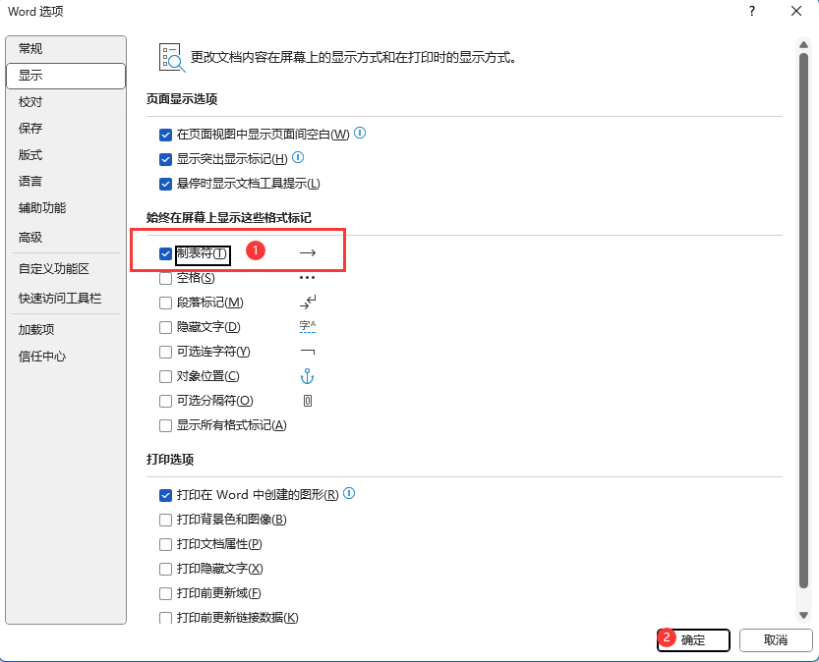Click the hidden text 字A symbol
819x662 pixels.
[307, 326]
